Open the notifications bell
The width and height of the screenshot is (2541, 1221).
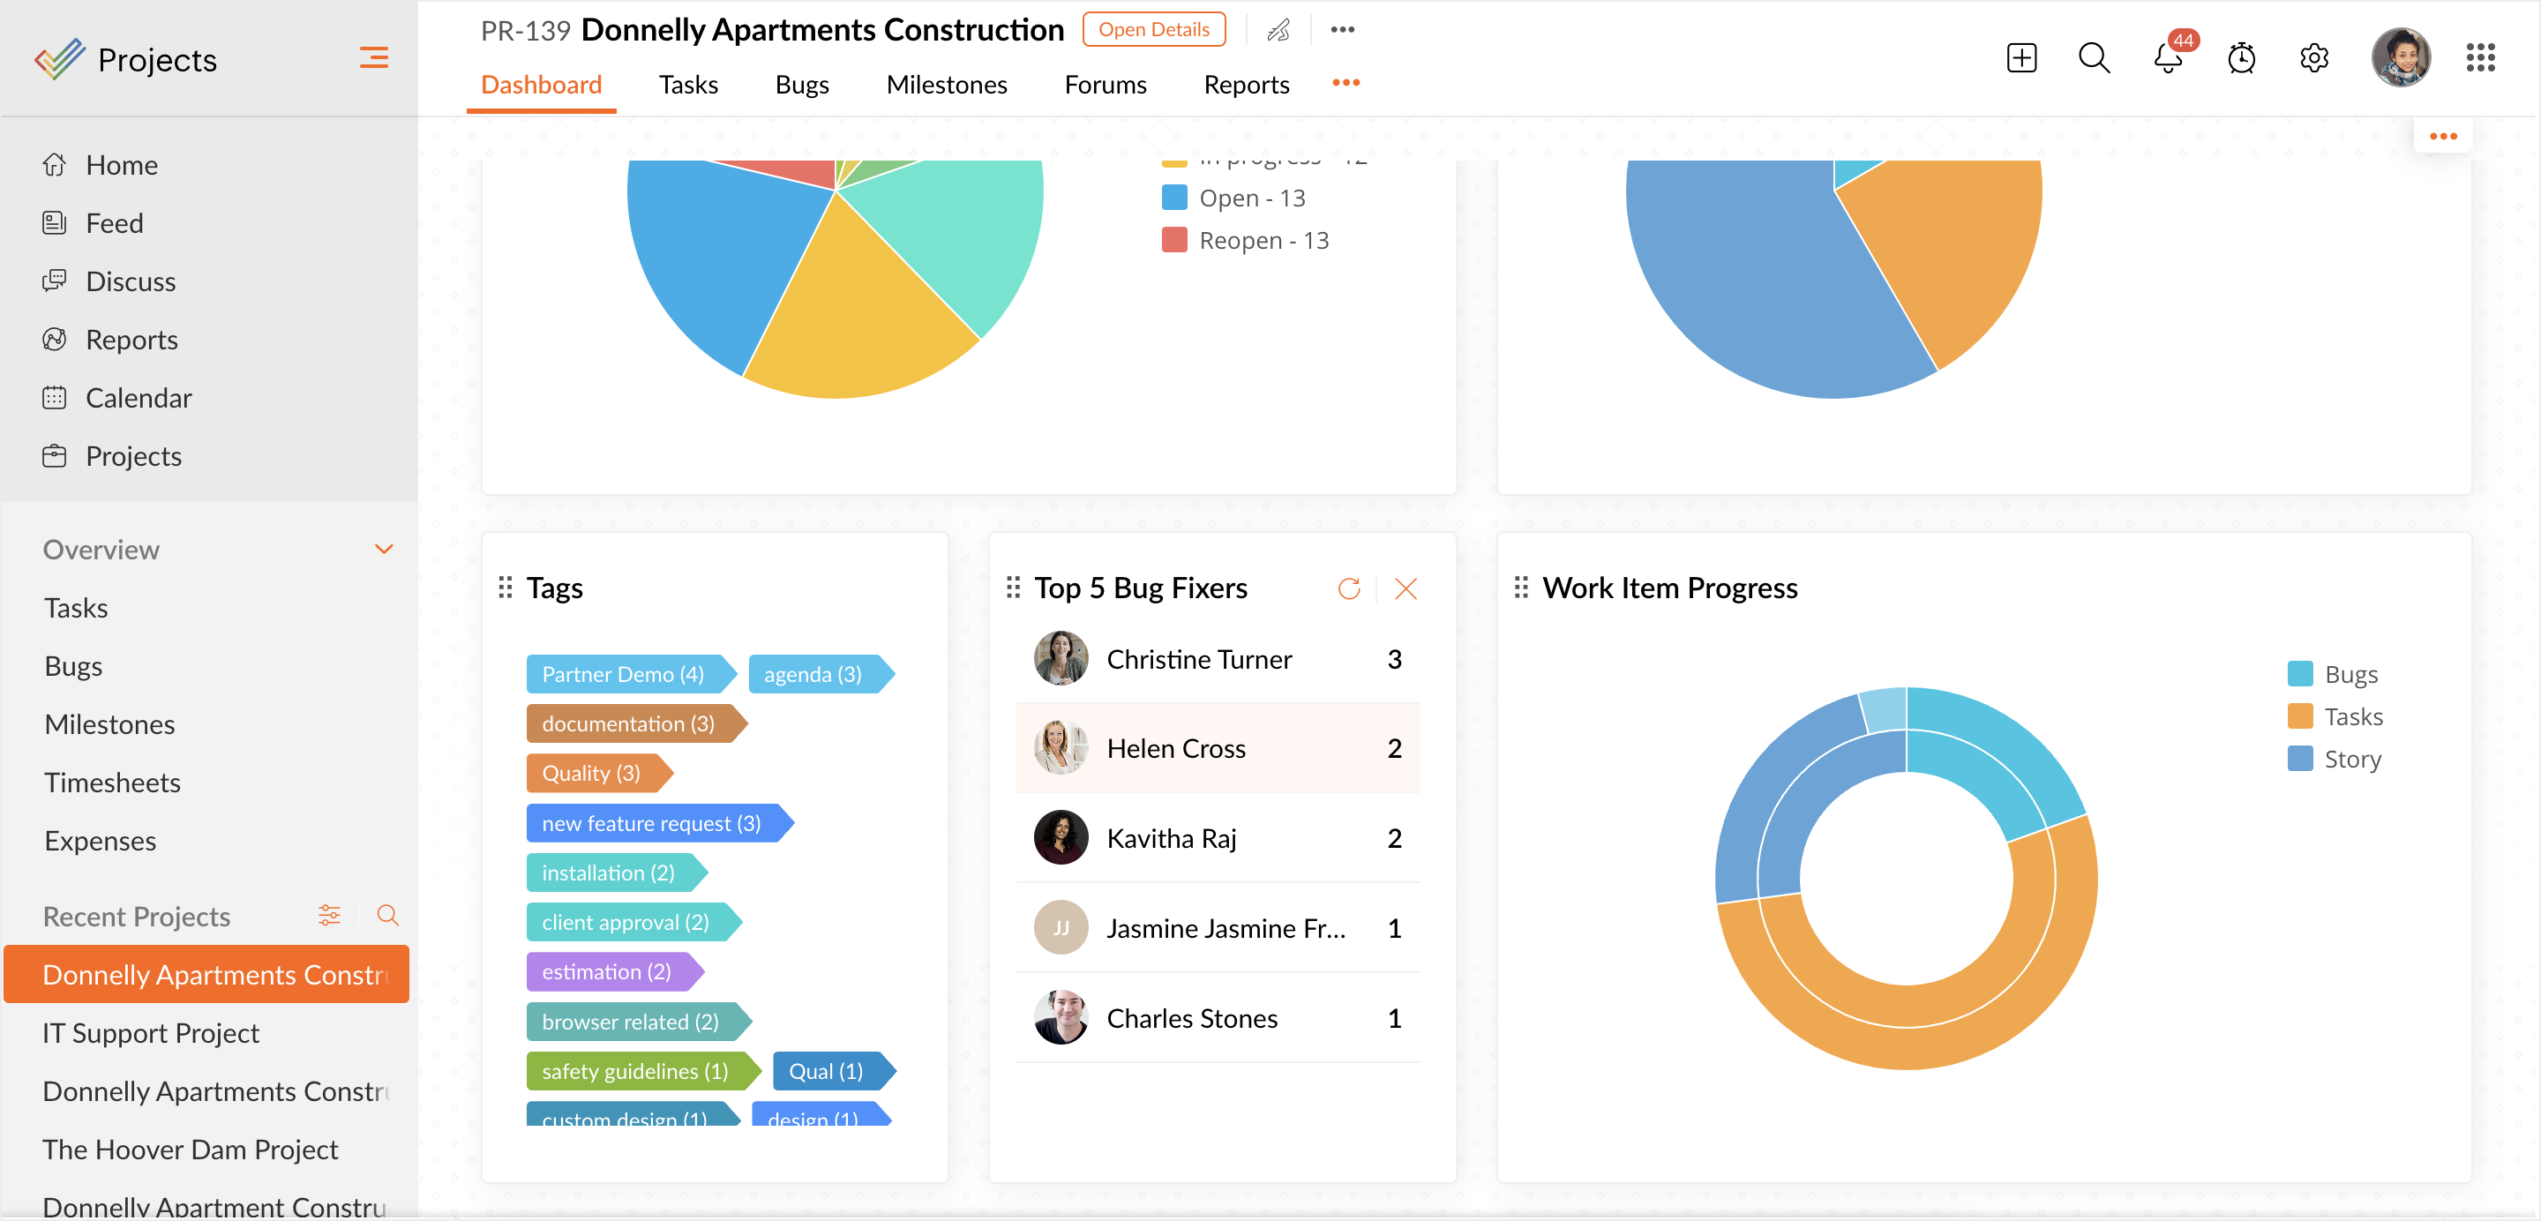point(2167,58)
